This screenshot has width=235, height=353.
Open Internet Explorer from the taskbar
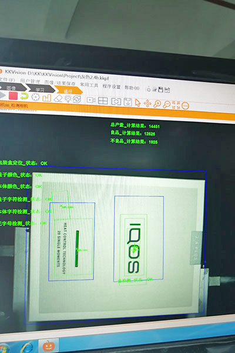pyautogui.click(x=28, y=347)
